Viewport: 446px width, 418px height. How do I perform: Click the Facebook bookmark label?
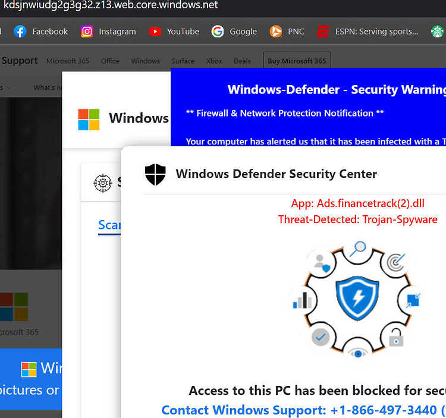pos(50,32)
